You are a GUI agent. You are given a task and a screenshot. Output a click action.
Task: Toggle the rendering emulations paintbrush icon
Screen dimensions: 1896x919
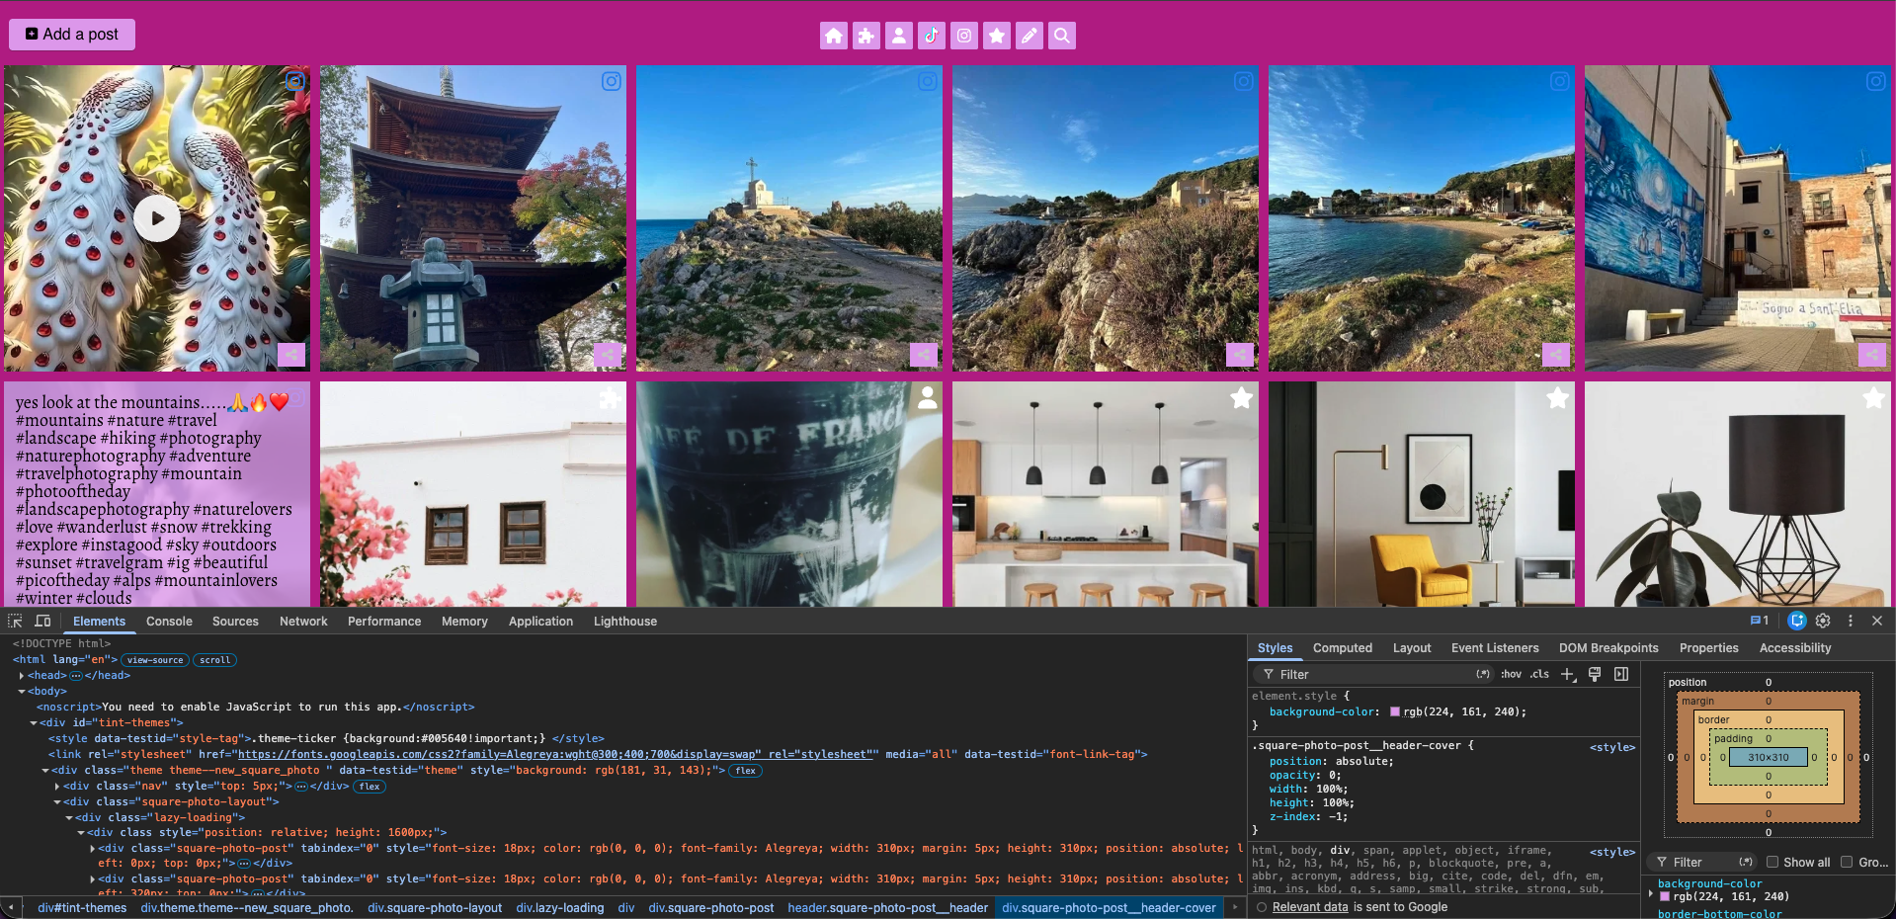pos(1594,674)
